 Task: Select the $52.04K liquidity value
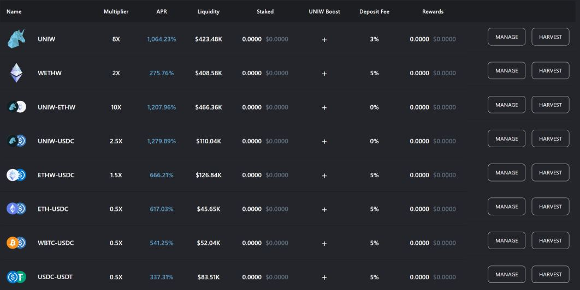209,243
